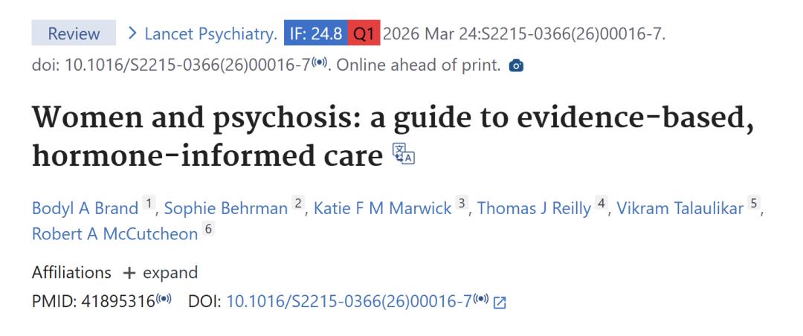Open the blue DOI link at bottom

(349, 301)
